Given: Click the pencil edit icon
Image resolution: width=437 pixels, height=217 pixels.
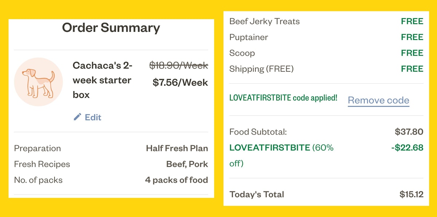Looking at the screenshot, I should [x=77, y=117].
